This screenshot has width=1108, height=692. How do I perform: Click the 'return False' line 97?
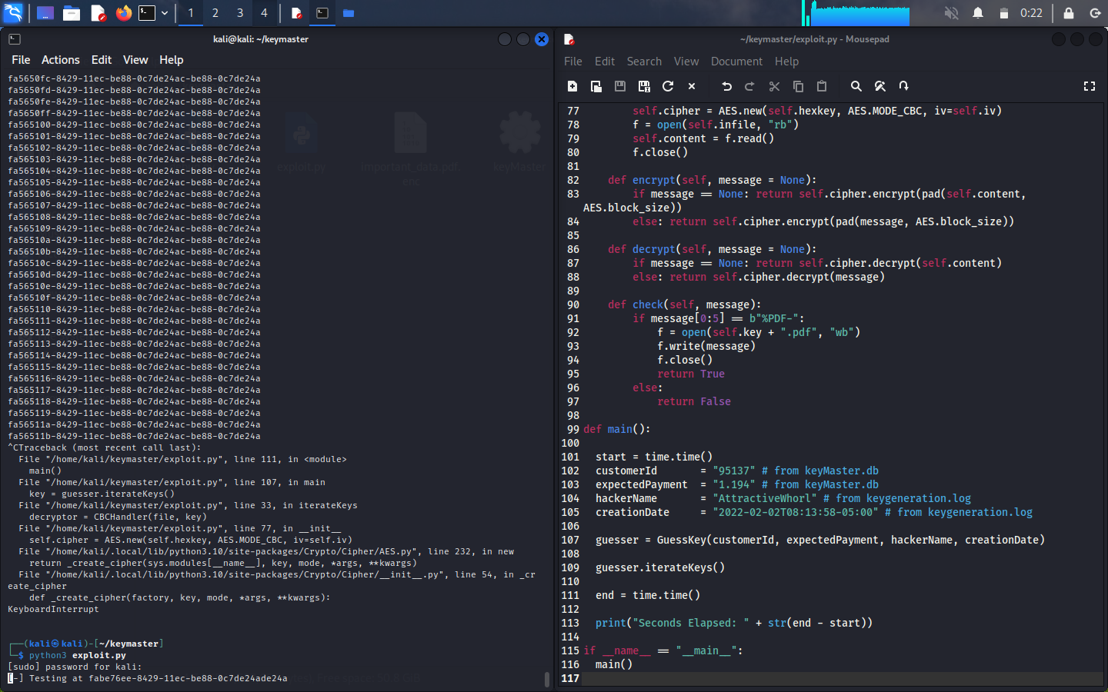pos(694,401)
